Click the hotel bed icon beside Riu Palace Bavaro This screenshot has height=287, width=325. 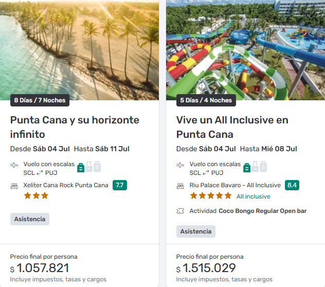[180, 186]
